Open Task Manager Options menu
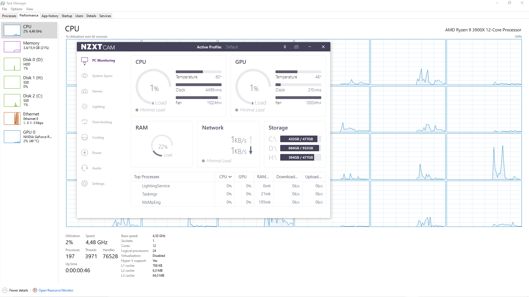 click(17, 9)
